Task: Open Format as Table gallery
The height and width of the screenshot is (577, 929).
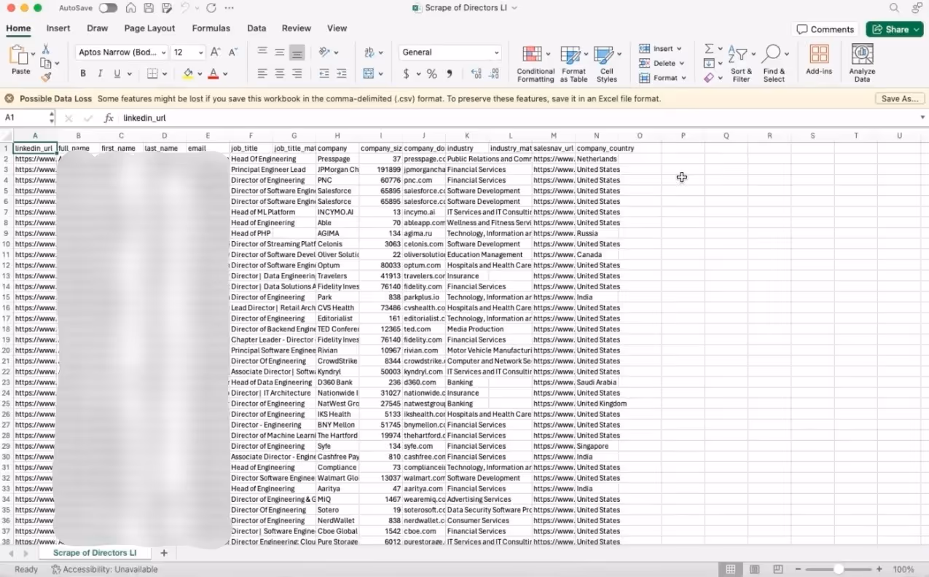Action: pos(574,64)
